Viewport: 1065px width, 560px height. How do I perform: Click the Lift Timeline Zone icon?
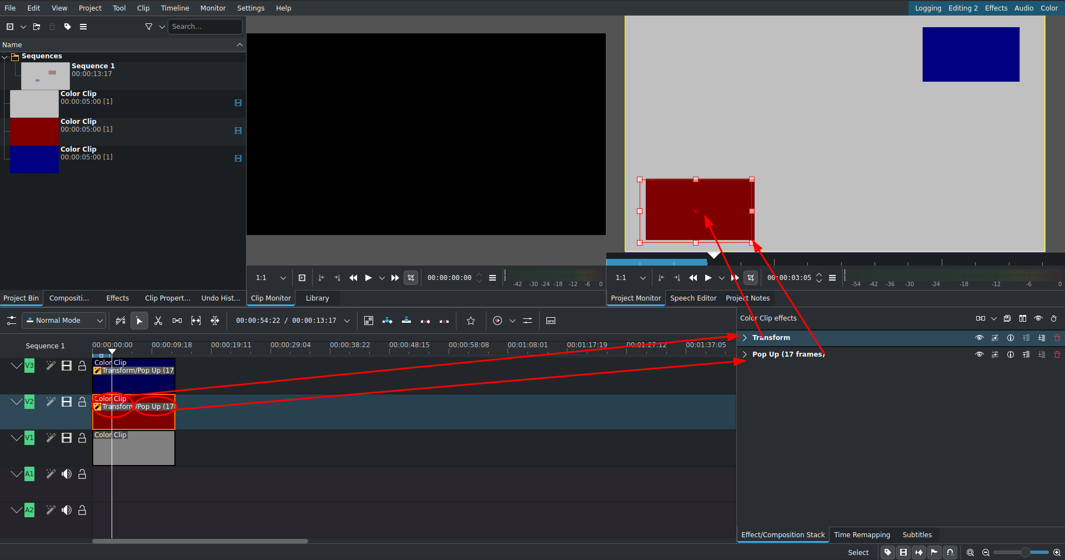444,321
